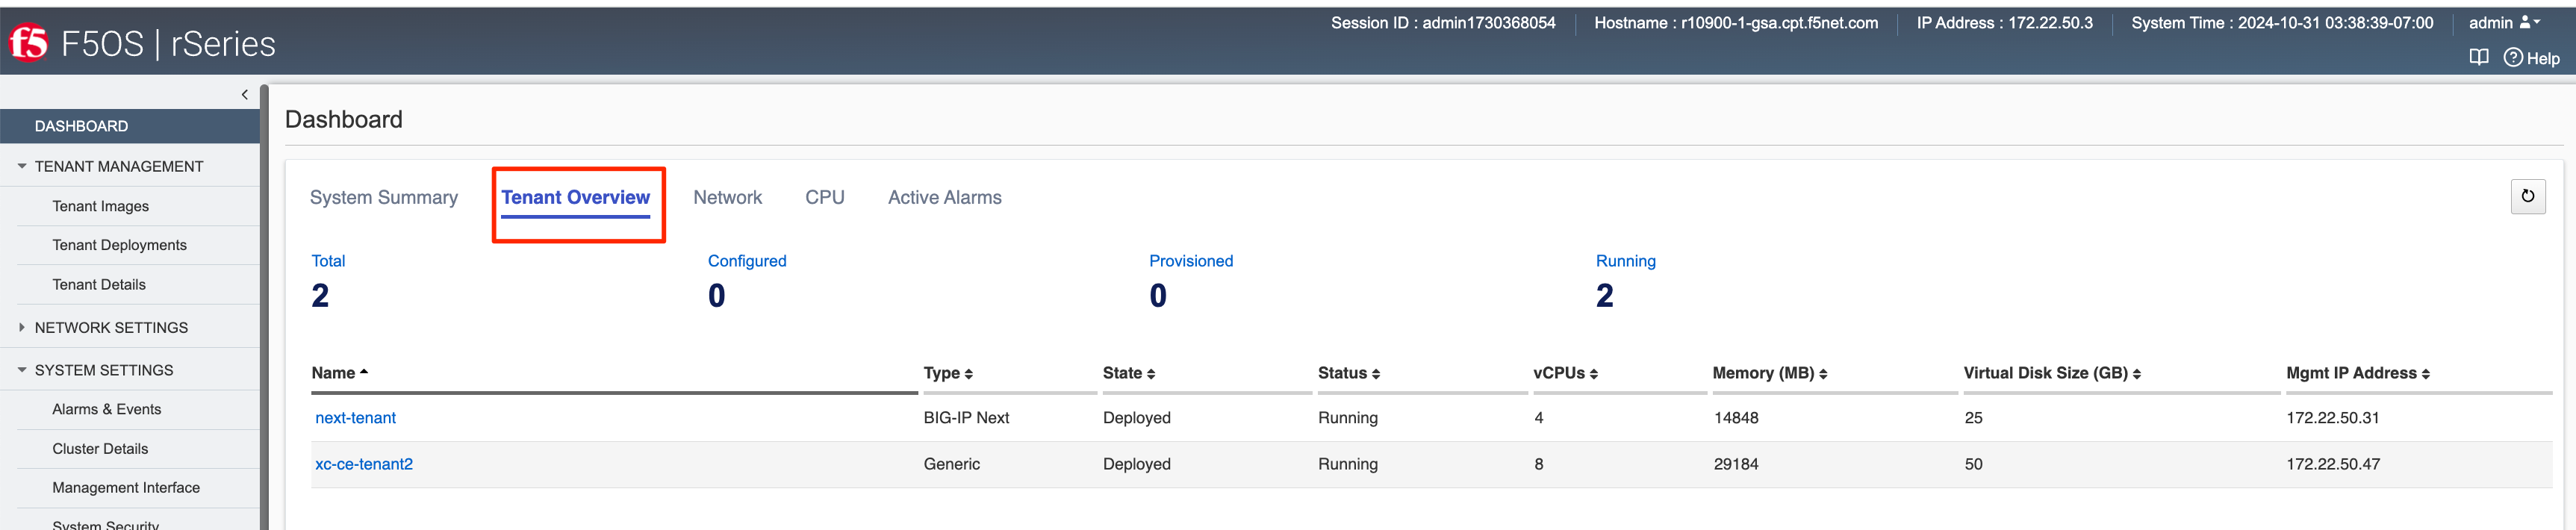Image resolution: width=2576 pixels, height=530 pixels.
Task: Sort table by Name column
Action: tap(340, 373)
